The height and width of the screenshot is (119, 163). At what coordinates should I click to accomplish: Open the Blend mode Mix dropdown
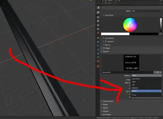tap(147, 11)
